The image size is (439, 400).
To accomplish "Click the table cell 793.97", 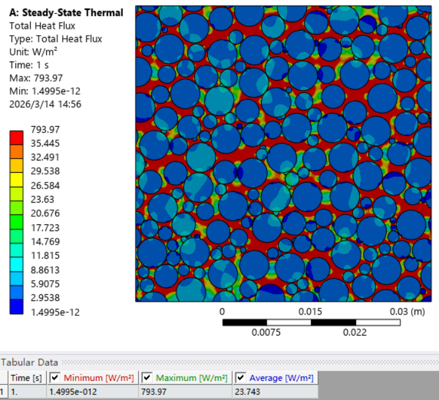I will [185, 391].
